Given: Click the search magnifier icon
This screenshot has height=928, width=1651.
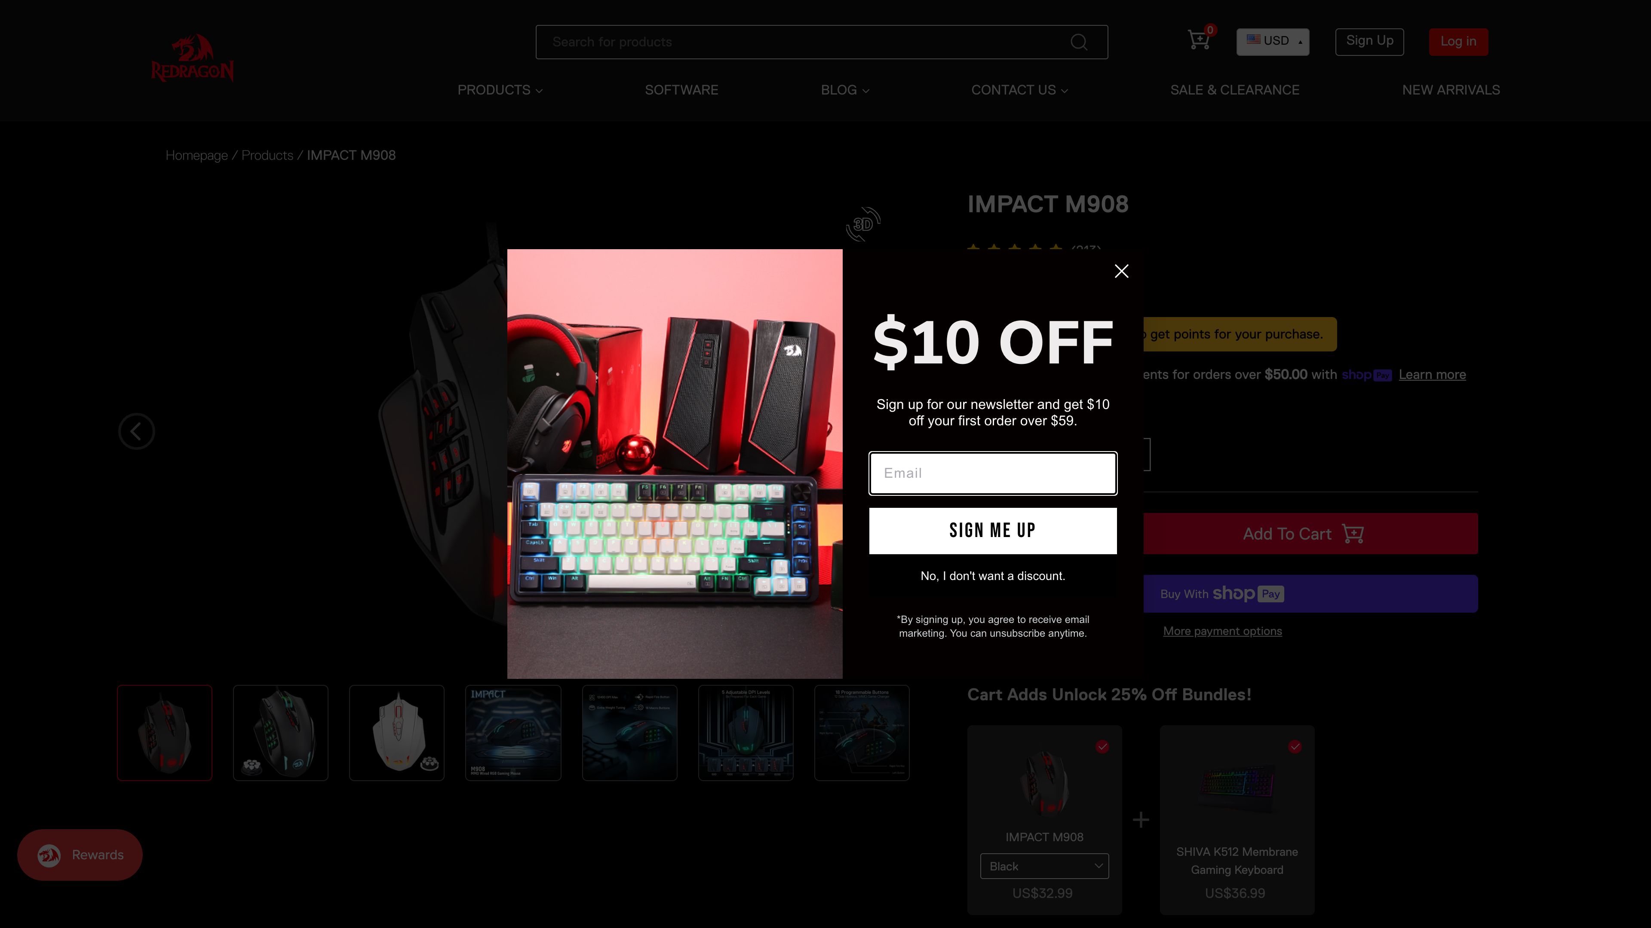Looking at the screenshot, I should (x=1079, y=42).
